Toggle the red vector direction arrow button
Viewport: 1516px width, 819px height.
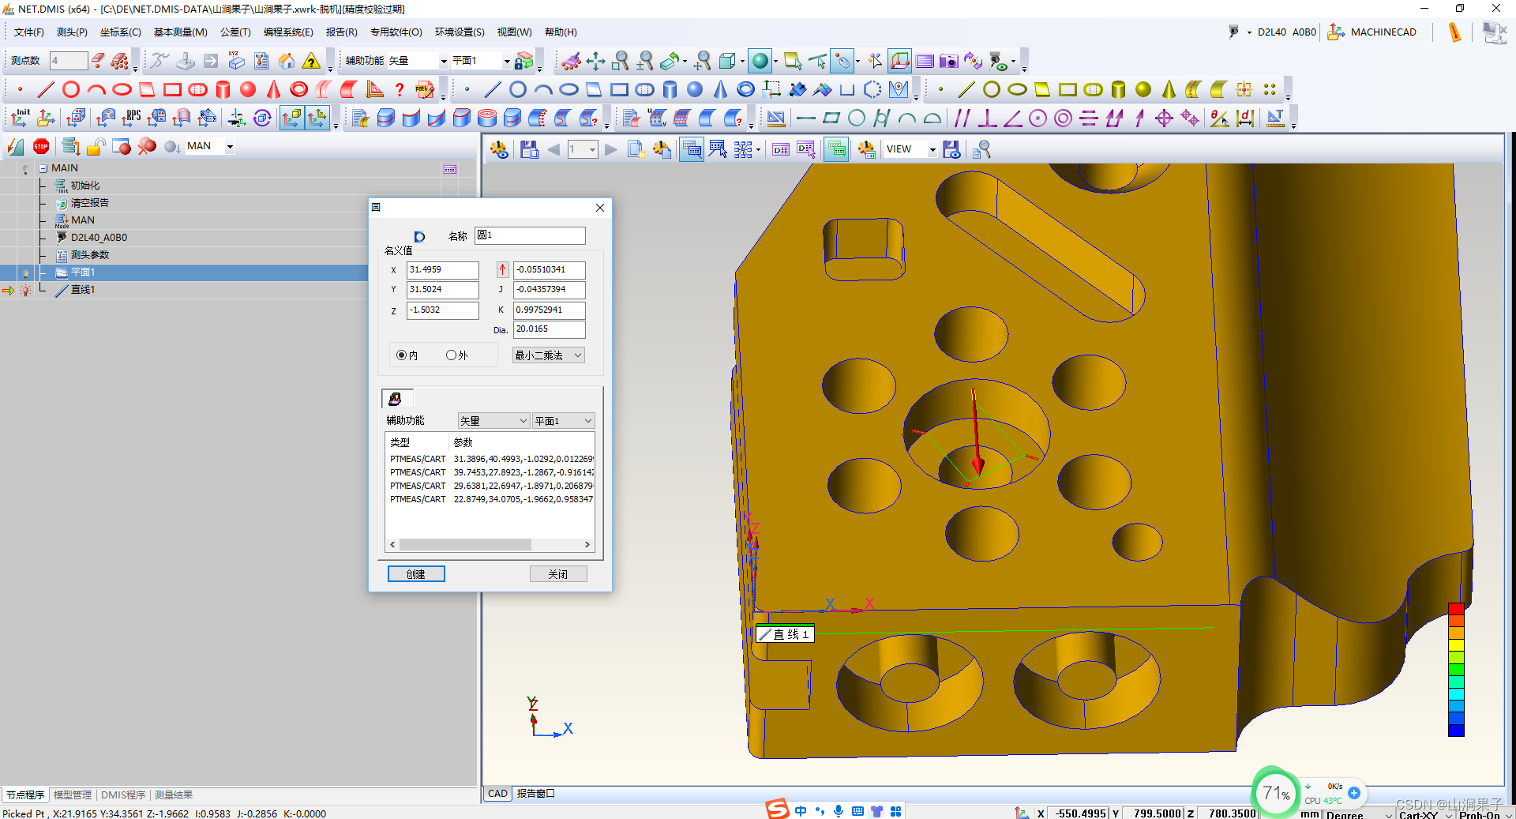click(502, 270)
